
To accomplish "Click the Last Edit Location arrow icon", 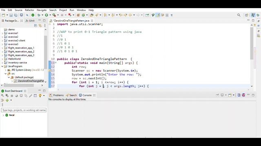I will click(121, 15).
